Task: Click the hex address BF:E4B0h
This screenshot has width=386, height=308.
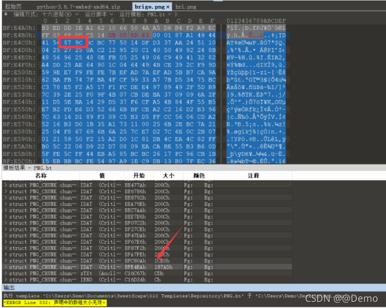Action: pos(19,35)
